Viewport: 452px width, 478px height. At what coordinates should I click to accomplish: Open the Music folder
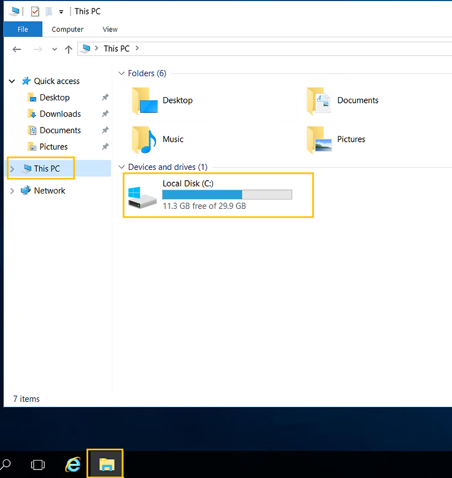tap(173, 139)
